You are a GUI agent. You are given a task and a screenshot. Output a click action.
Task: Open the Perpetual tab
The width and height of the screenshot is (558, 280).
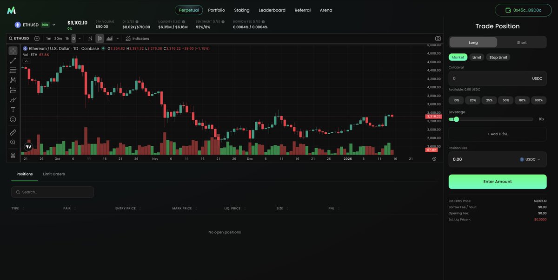[x=189, y=10]
